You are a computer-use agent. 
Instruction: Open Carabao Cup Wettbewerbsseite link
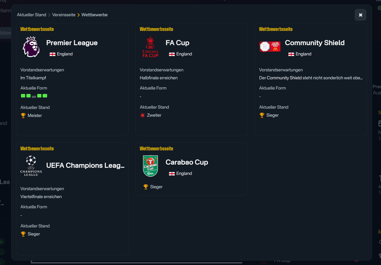tap(156, 149)
